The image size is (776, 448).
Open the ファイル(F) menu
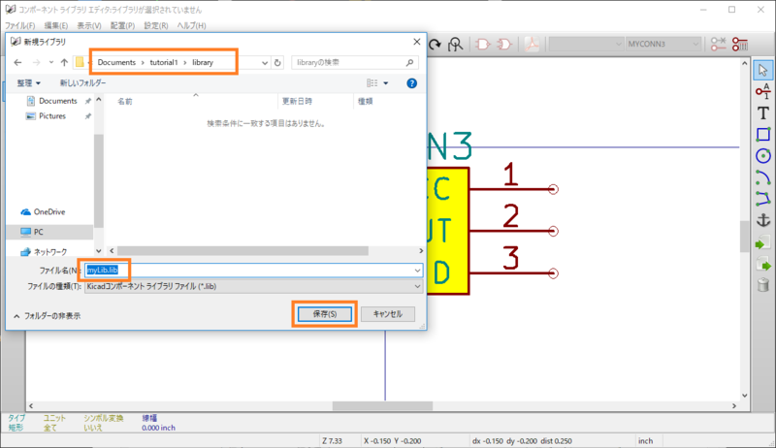pyautogui.click(x=19, y=25)
